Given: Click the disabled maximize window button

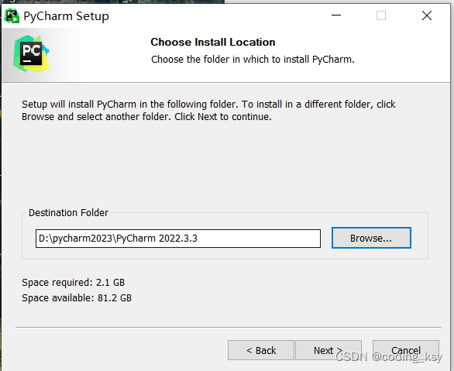Looking at the screenshot, I should [381, 15].
